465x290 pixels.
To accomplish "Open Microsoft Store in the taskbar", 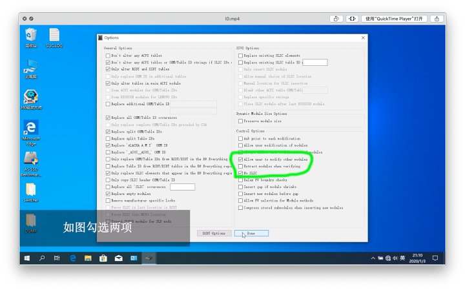I will [x=103, y=258].
